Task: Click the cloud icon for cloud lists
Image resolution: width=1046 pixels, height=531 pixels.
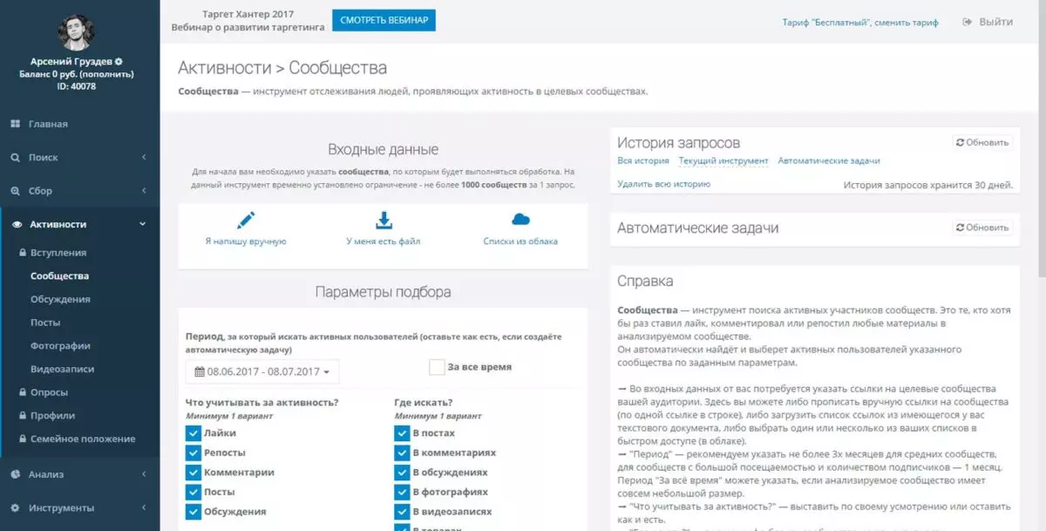Action: pyautogui.click(x=520, y=219)
